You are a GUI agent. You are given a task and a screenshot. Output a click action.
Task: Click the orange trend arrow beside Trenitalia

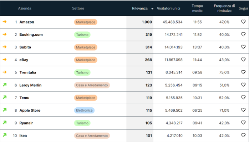point(5,72)
